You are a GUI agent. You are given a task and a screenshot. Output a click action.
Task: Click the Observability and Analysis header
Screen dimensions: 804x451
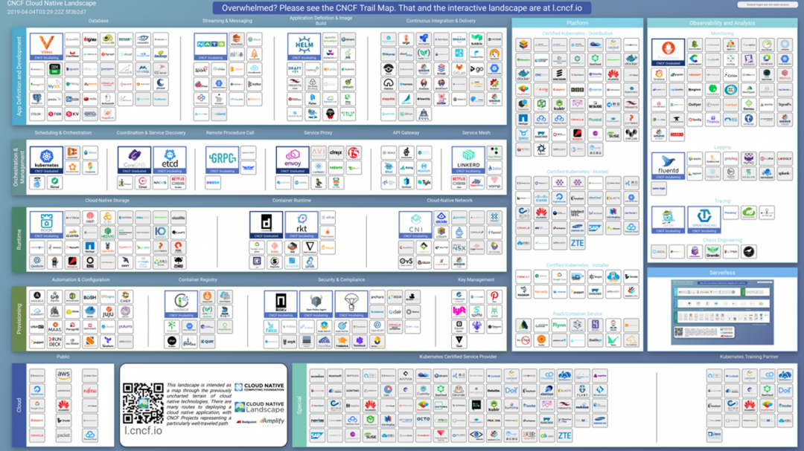click(x=722, y=23)
